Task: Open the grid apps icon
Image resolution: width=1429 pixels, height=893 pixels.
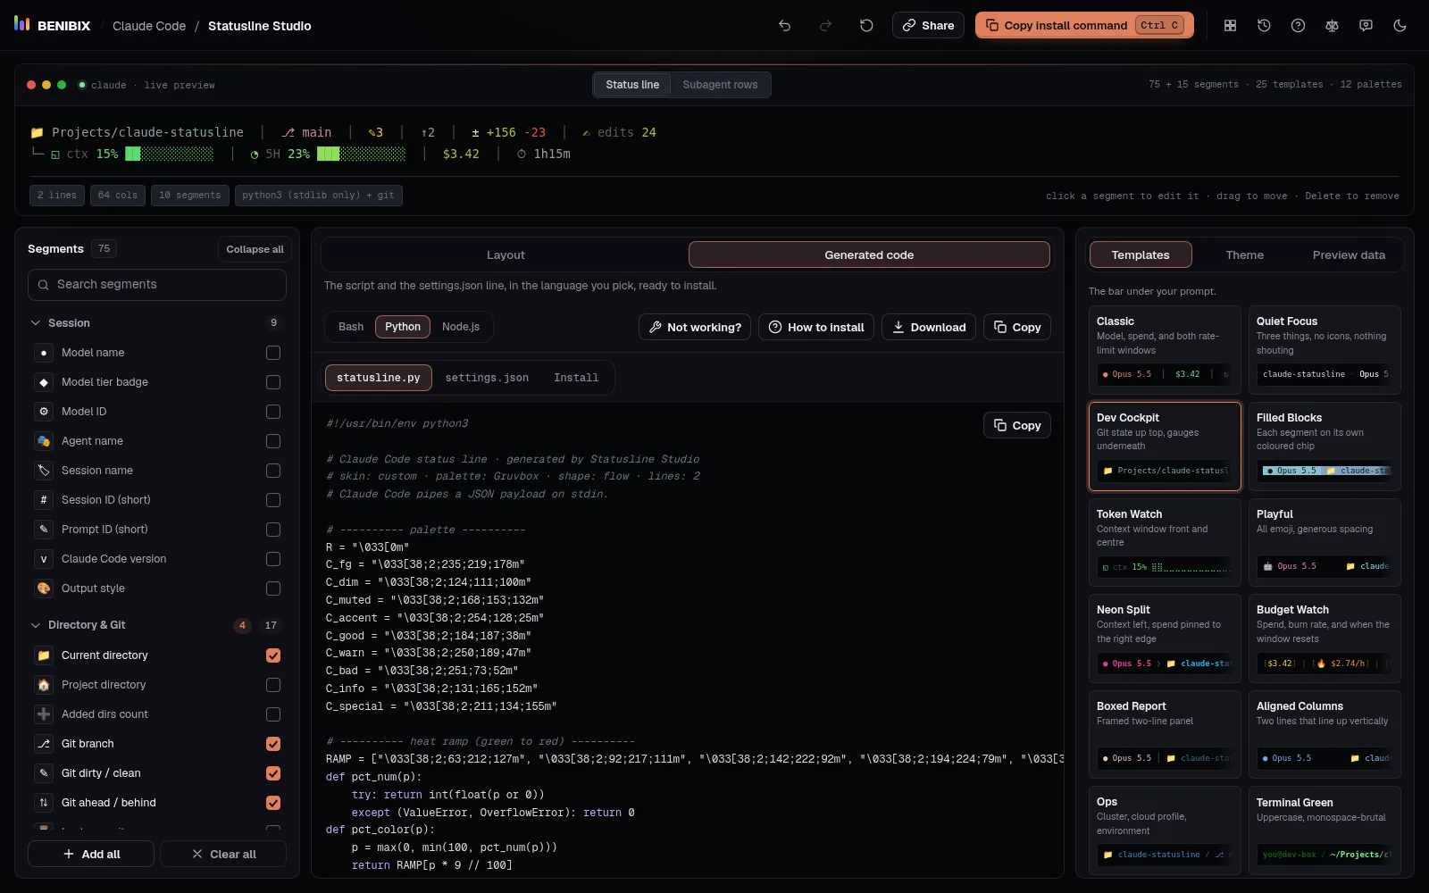Action: [x=1230, y=26]
